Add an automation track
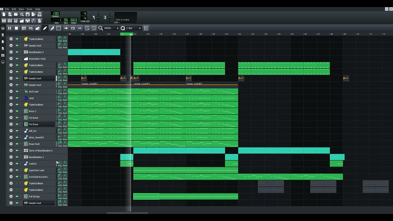 [37, 28]
